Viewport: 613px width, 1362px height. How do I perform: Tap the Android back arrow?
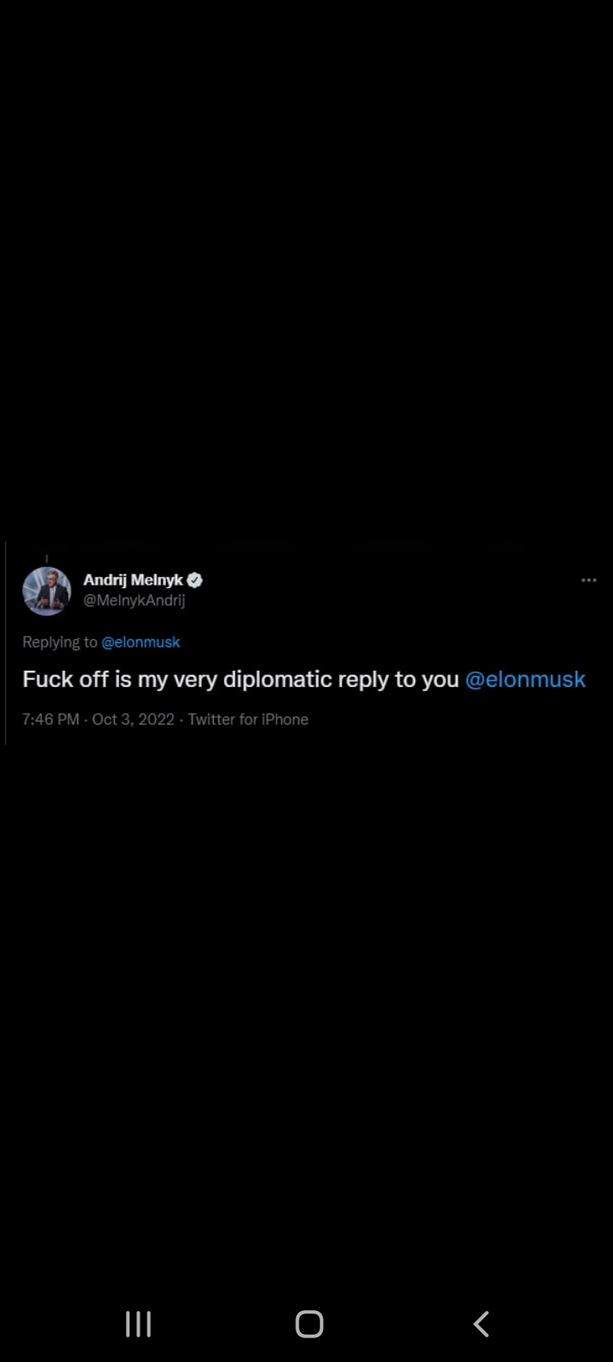(x=481, y=1324)
